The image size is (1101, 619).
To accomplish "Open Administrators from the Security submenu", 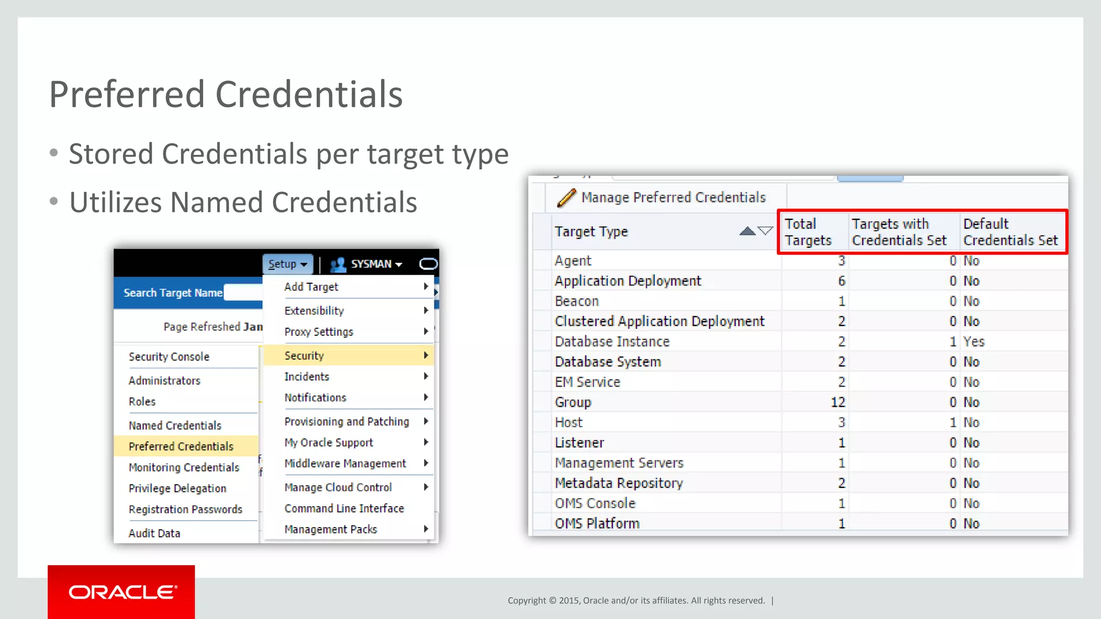I will click(x=187, y=380).
